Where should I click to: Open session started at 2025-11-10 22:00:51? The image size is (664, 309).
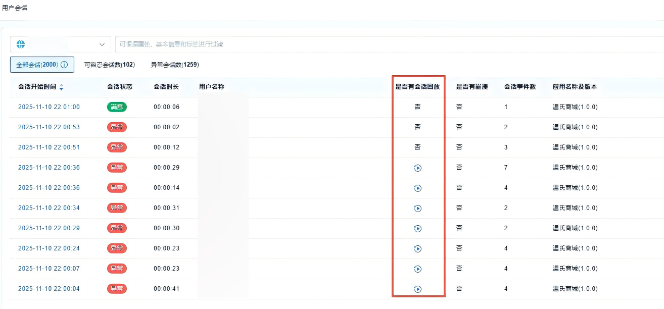49,147
